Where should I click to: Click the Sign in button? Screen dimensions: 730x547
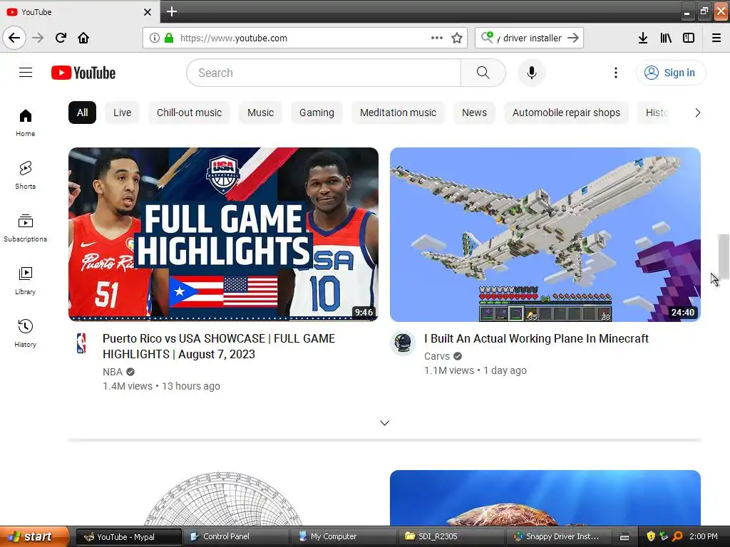pyautogui.click(x=670, y=73)
